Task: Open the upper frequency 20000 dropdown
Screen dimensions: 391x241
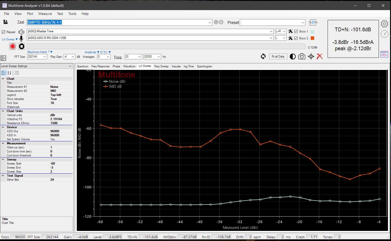Action: pyautogui.click(x=159, y=57)
